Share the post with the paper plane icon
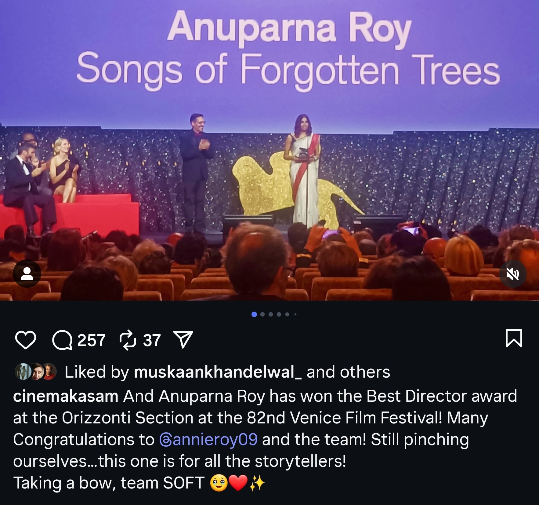This screenshot has width=539, height=505. (x=183, y=340)
